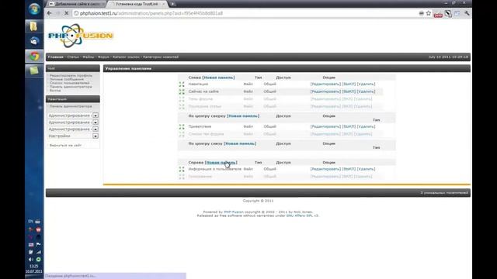Click 'Редактировать' for the 'Приветствие' panel
The image size is (497, 279).
point(325,126)
